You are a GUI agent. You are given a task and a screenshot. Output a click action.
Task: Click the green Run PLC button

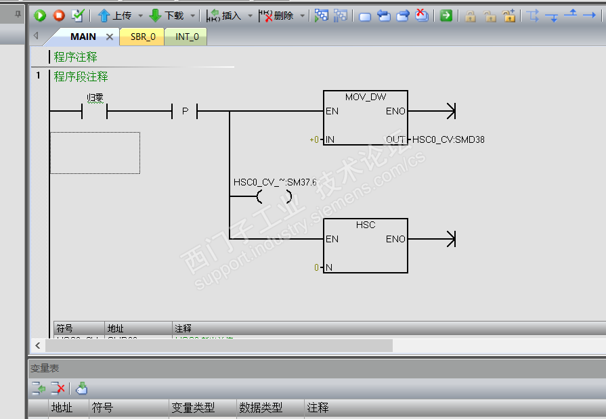(40, 16)
